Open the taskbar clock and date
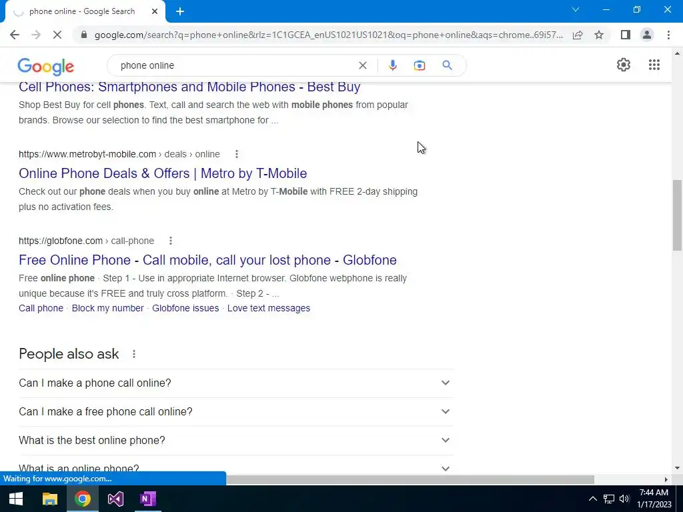This screenshot has height=512, width=683. [x=654, y=499]
